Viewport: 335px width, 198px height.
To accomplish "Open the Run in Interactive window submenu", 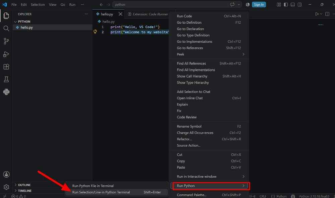I will 209,177.
